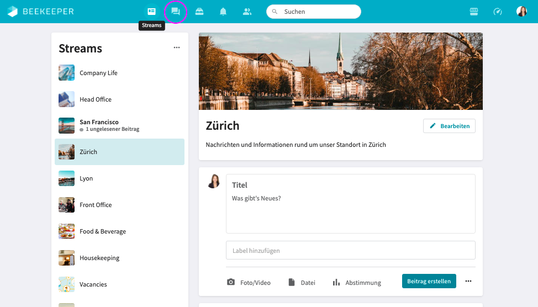Click the Zürich stream title text

click(x=223, y=126)
